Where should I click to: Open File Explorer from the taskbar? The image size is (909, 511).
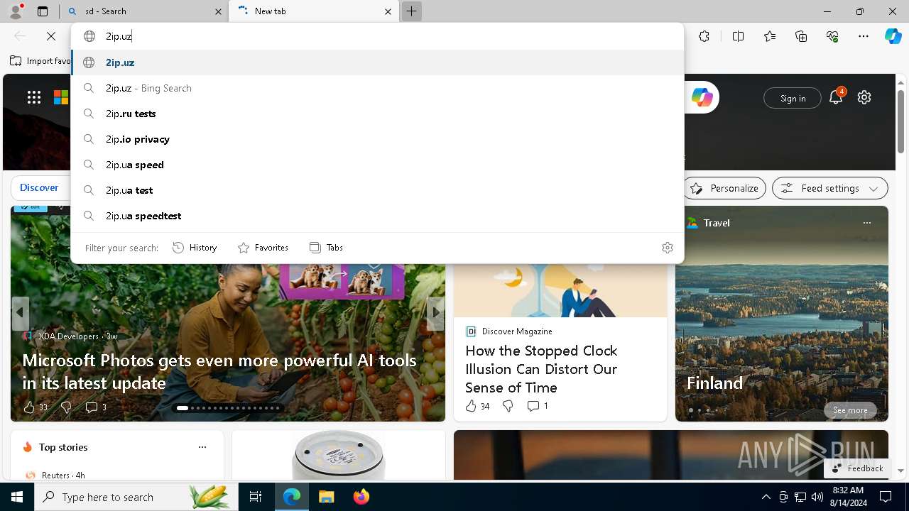click(x=326, y=497)
